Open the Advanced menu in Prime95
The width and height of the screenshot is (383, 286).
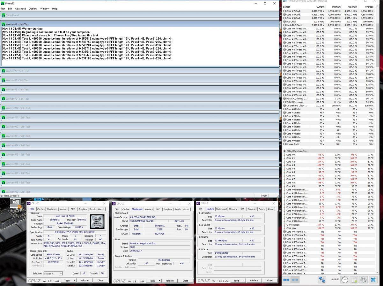pos(20,9)
